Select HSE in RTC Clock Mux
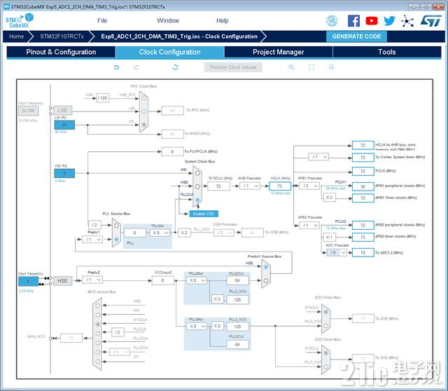Screen dimensions: 448x391 [x=144, y=98]
